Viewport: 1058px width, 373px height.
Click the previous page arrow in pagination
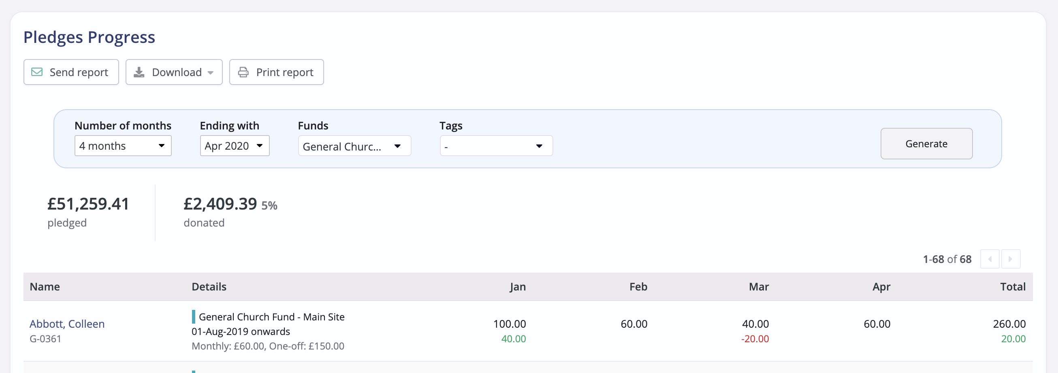coord(990,259)
